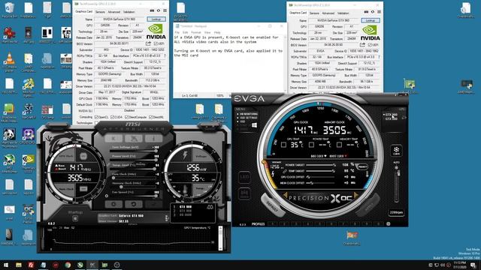The image size is (481, 270).
Task: Open hamburger menu in right GPU-Z
Action: pos(379,12)
